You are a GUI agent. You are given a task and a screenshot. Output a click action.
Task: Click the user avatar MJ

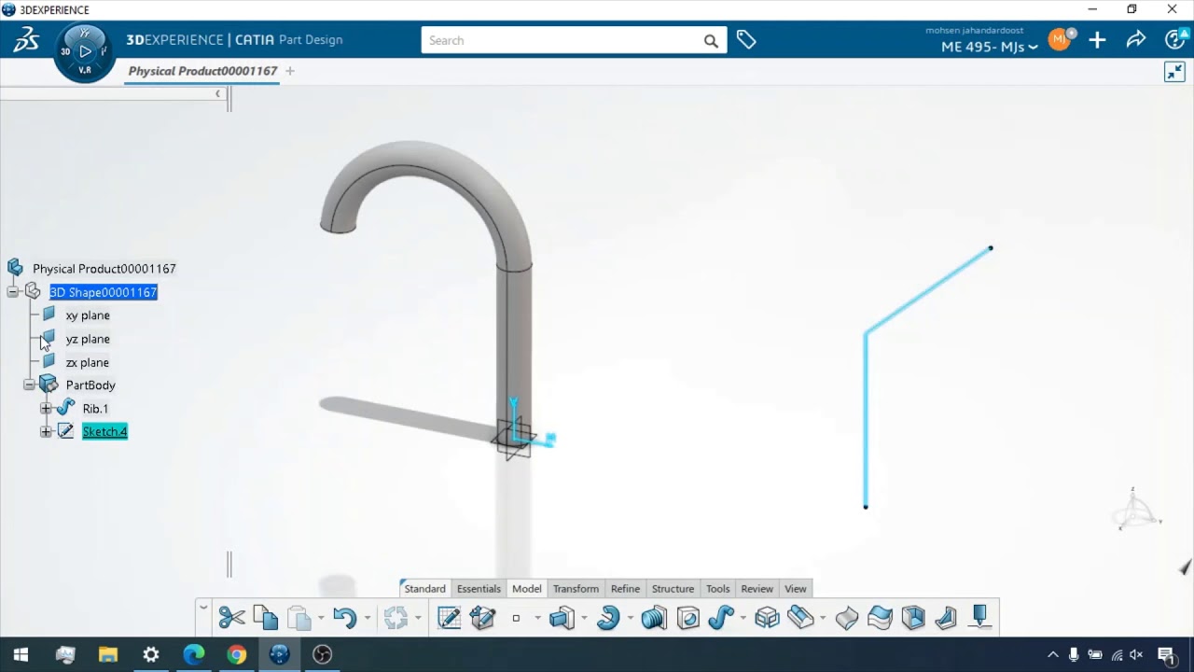point(1059,39)
